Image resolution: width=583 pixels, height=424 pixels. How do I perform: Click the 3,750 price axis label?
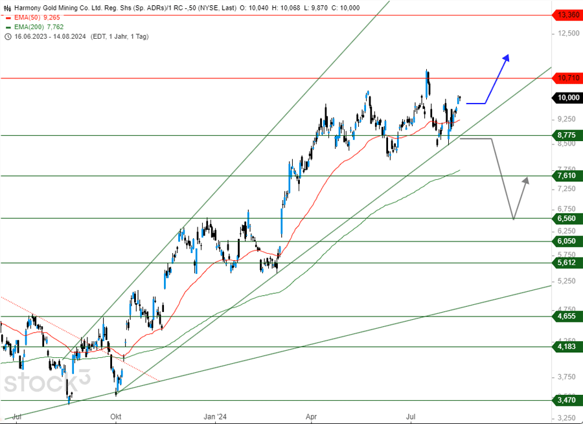568,377
